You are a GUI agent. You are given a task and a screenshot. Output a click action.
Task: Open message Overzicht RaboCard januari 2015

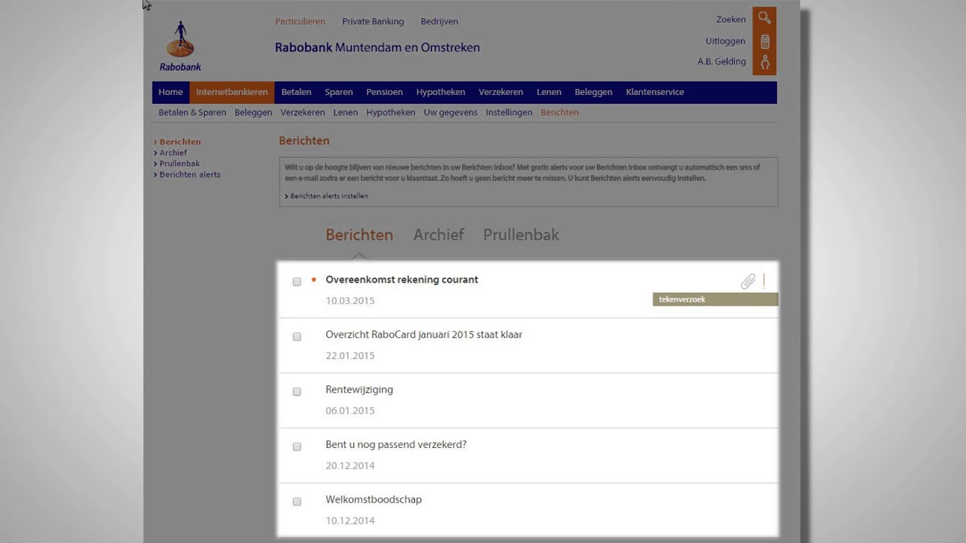tap(423, 335)
